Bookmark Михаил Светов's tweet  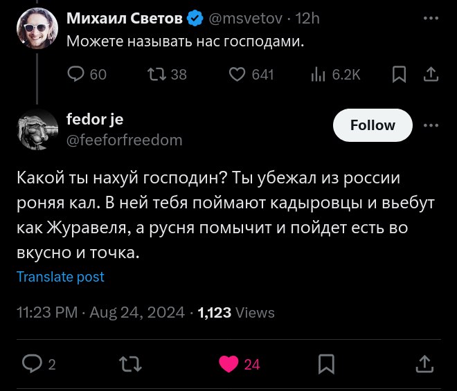click(399, 74)
